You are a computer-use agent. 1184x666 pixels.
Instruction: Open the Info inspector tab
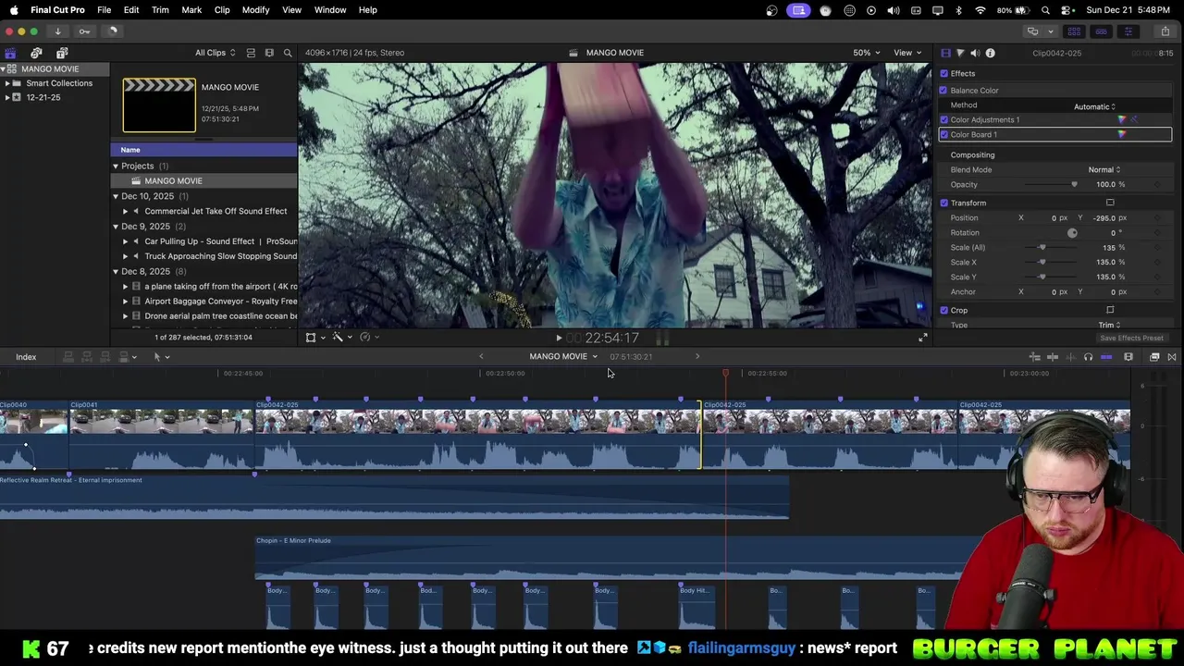tap(990, 53)
